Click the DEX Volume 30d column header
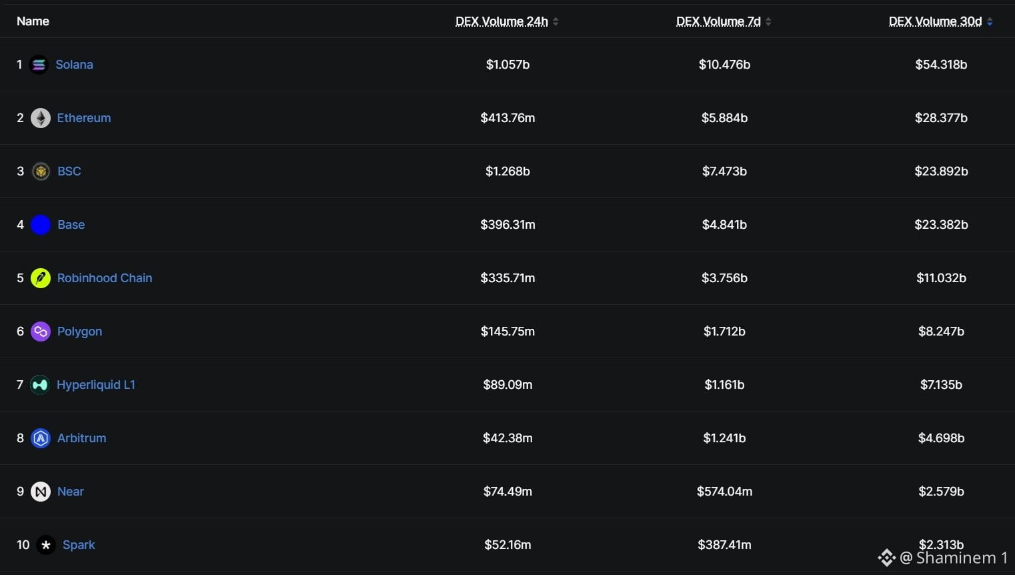This screenshot has height=575, width=1015. click(x=935, y=21)
